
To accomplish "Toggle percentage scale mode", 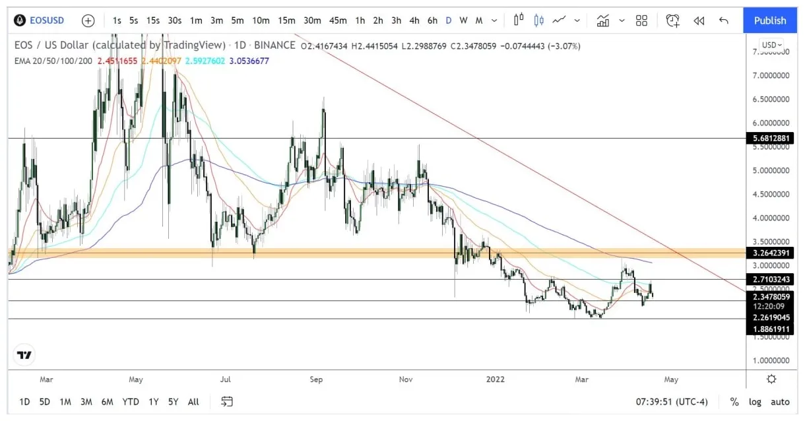I will coord(734,401).
